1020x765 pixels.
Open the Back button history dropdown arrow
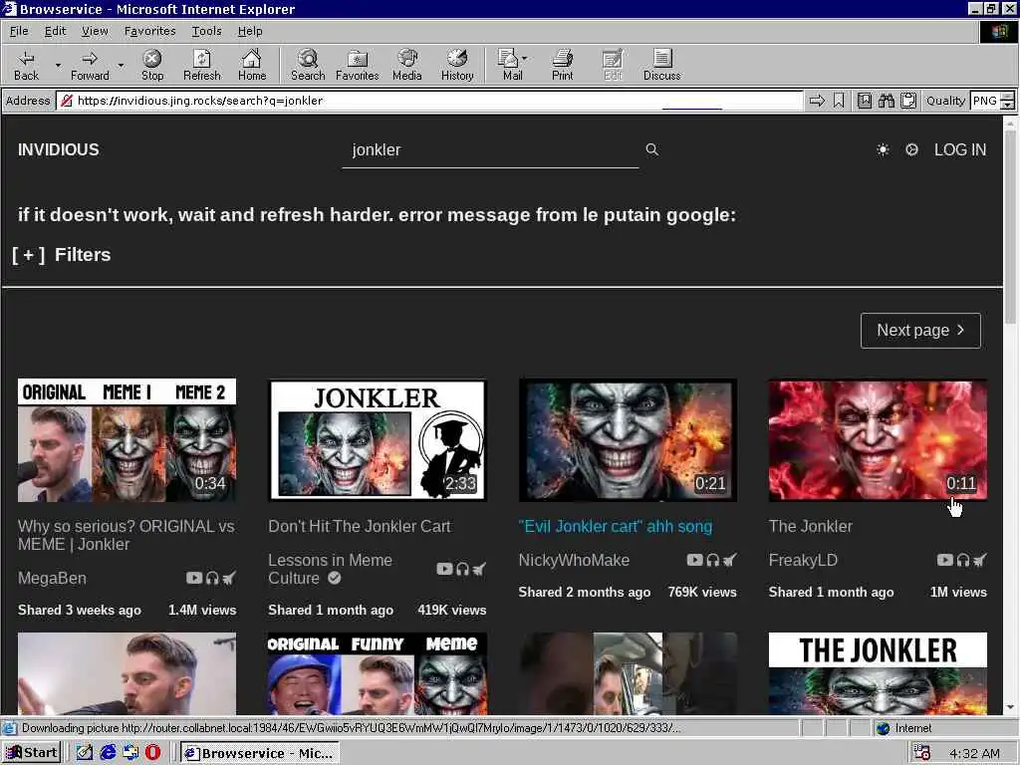pyautogui.click(x=57, y=65)
